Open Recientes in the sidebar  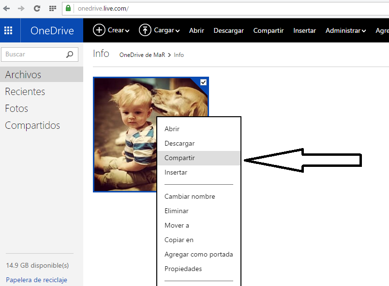(25, 92)
